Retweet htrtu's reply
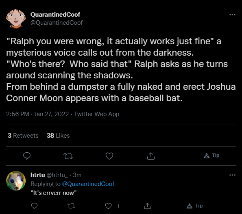The width and height of the screenshot is (242, 214). point(72,206)
